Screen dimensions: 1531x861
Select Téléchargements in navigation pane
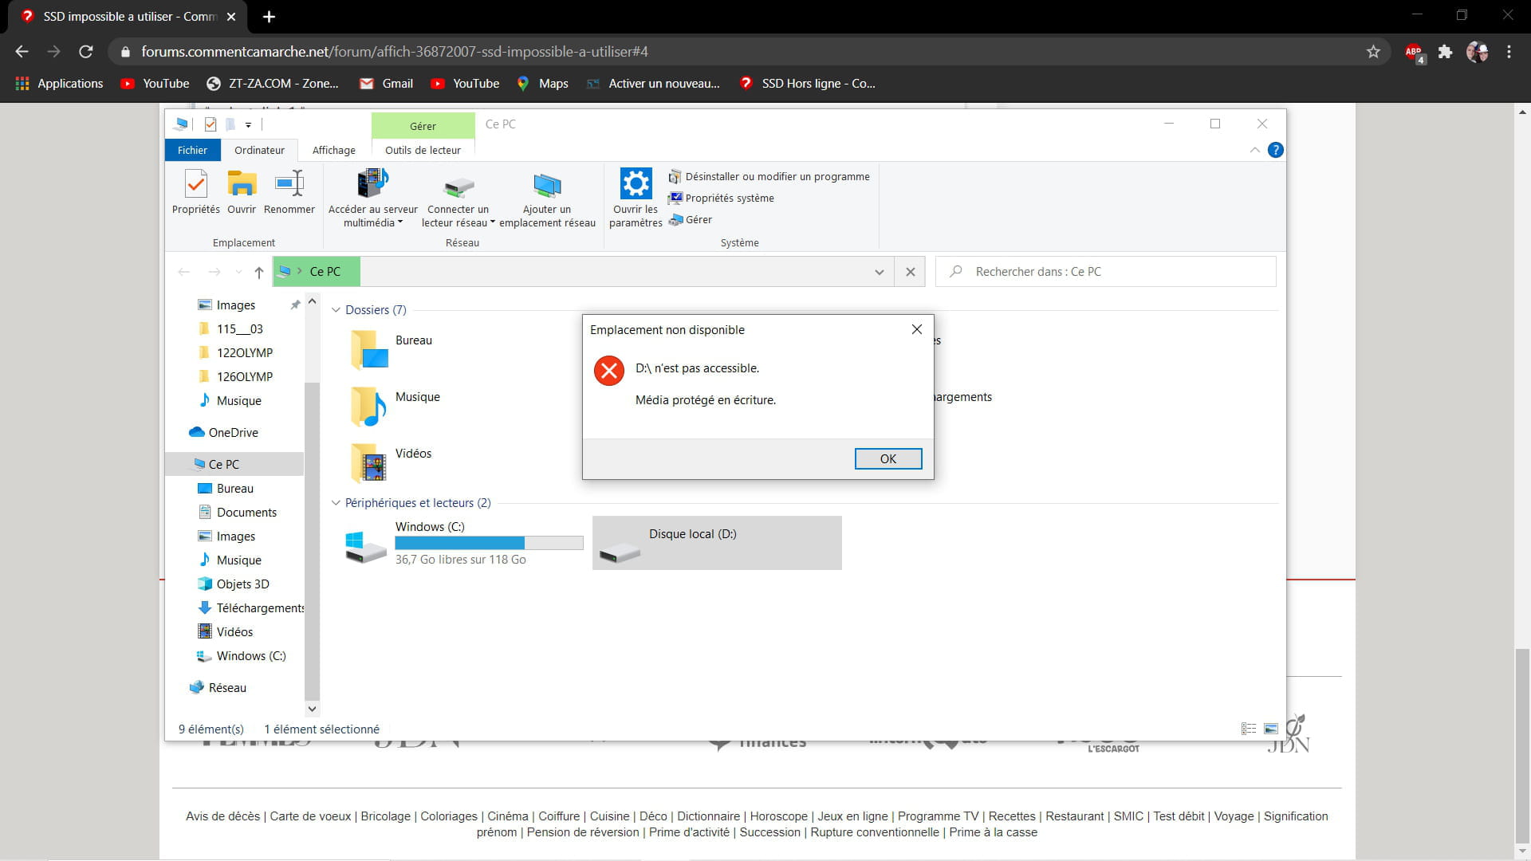pyautogui.click(x=260, y=608)
